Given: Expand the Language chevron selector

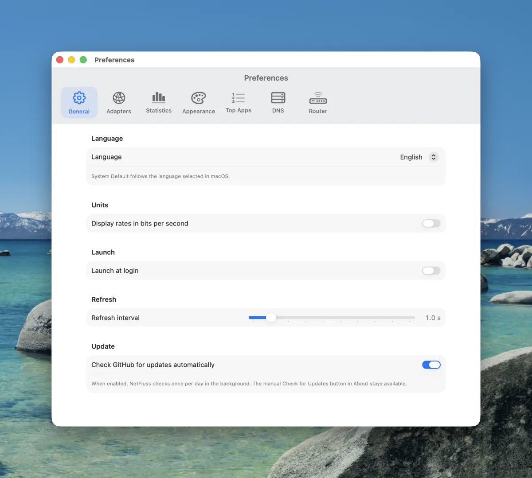Looking at the screenshot, I should pyautogui.click(x=434, y=157).
